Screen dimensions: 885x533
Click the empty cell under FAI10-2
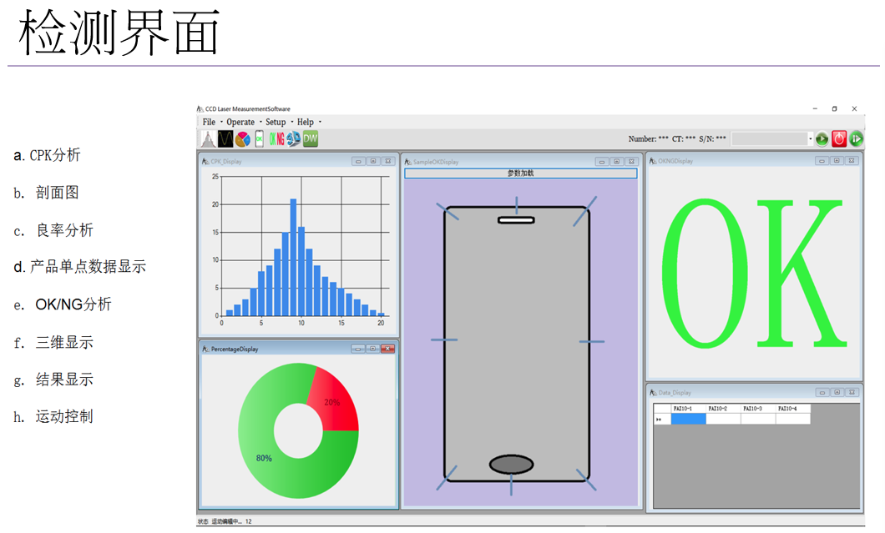click(724, 419)
